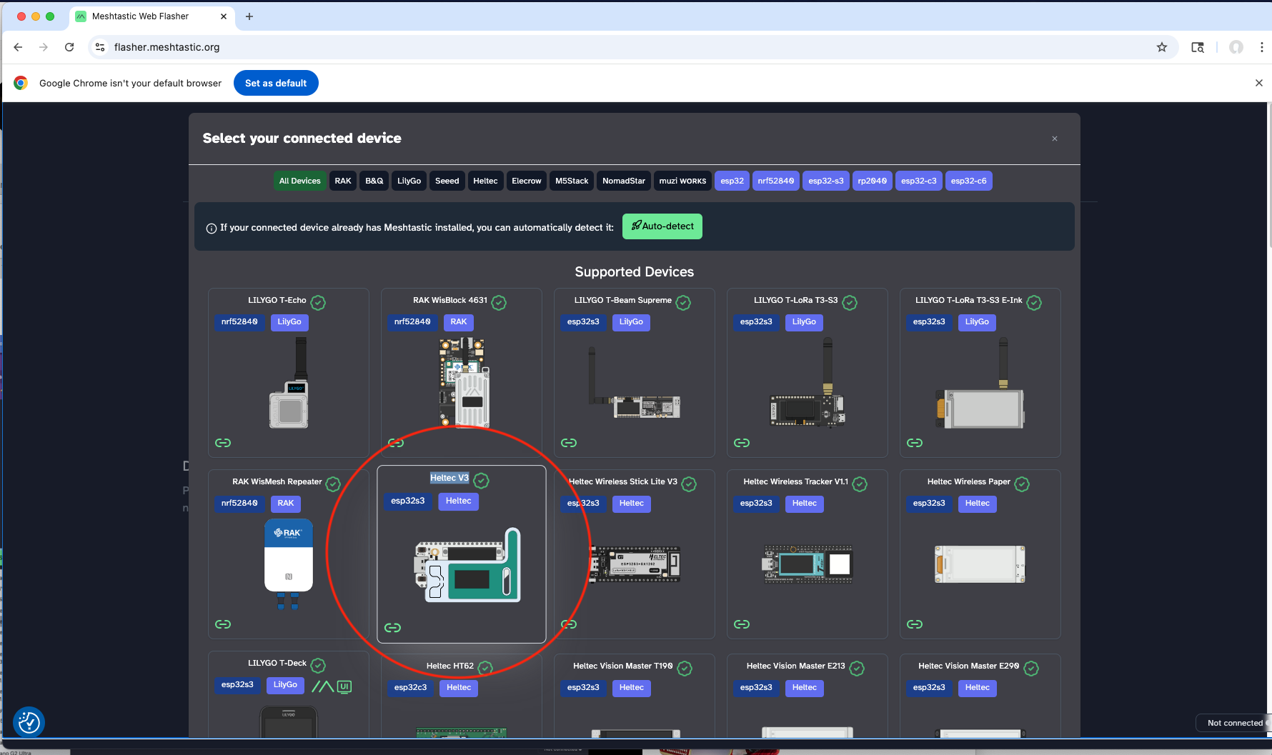
Task: Close the device selection dialog
Action: point(1055,139)
